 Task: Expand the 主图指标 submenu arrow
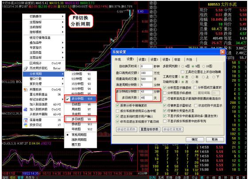click(x=62, y=22)
